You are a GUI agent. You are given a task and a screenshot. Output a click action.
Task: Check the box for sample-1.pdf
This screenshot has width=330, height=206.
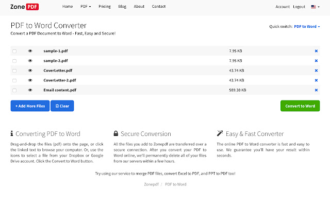click(x=14, y=51)
